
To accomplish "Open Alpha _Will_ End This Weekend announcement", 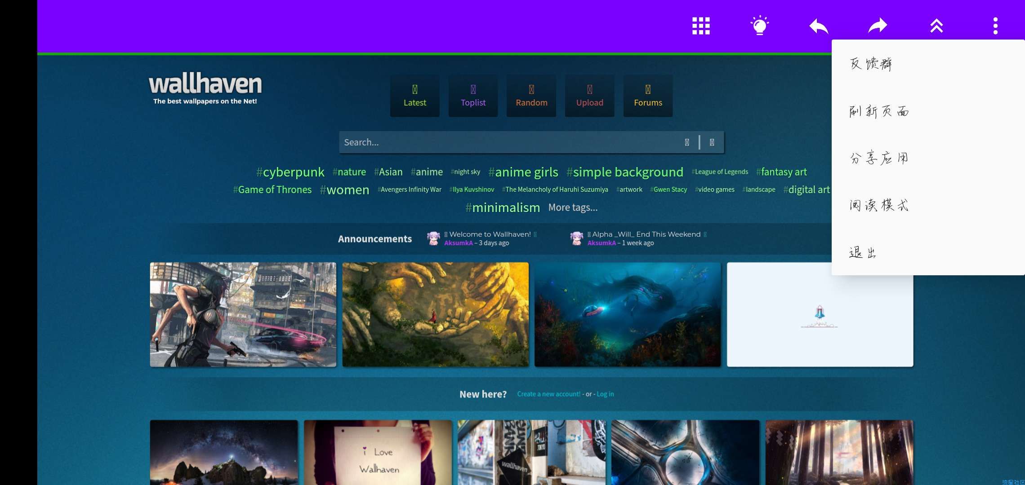I will point(646,234).
